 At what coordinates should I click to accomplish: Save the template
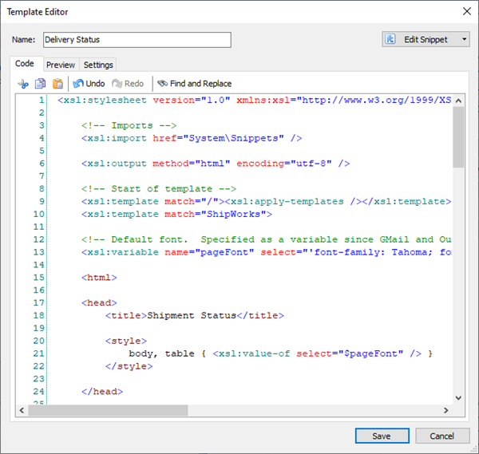[x=382, y=436]
